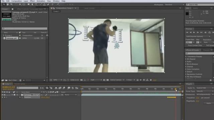Select the Clone Stamp tool
The height and width of the screenshot is (120, 214).
click(x=44, y=4)
